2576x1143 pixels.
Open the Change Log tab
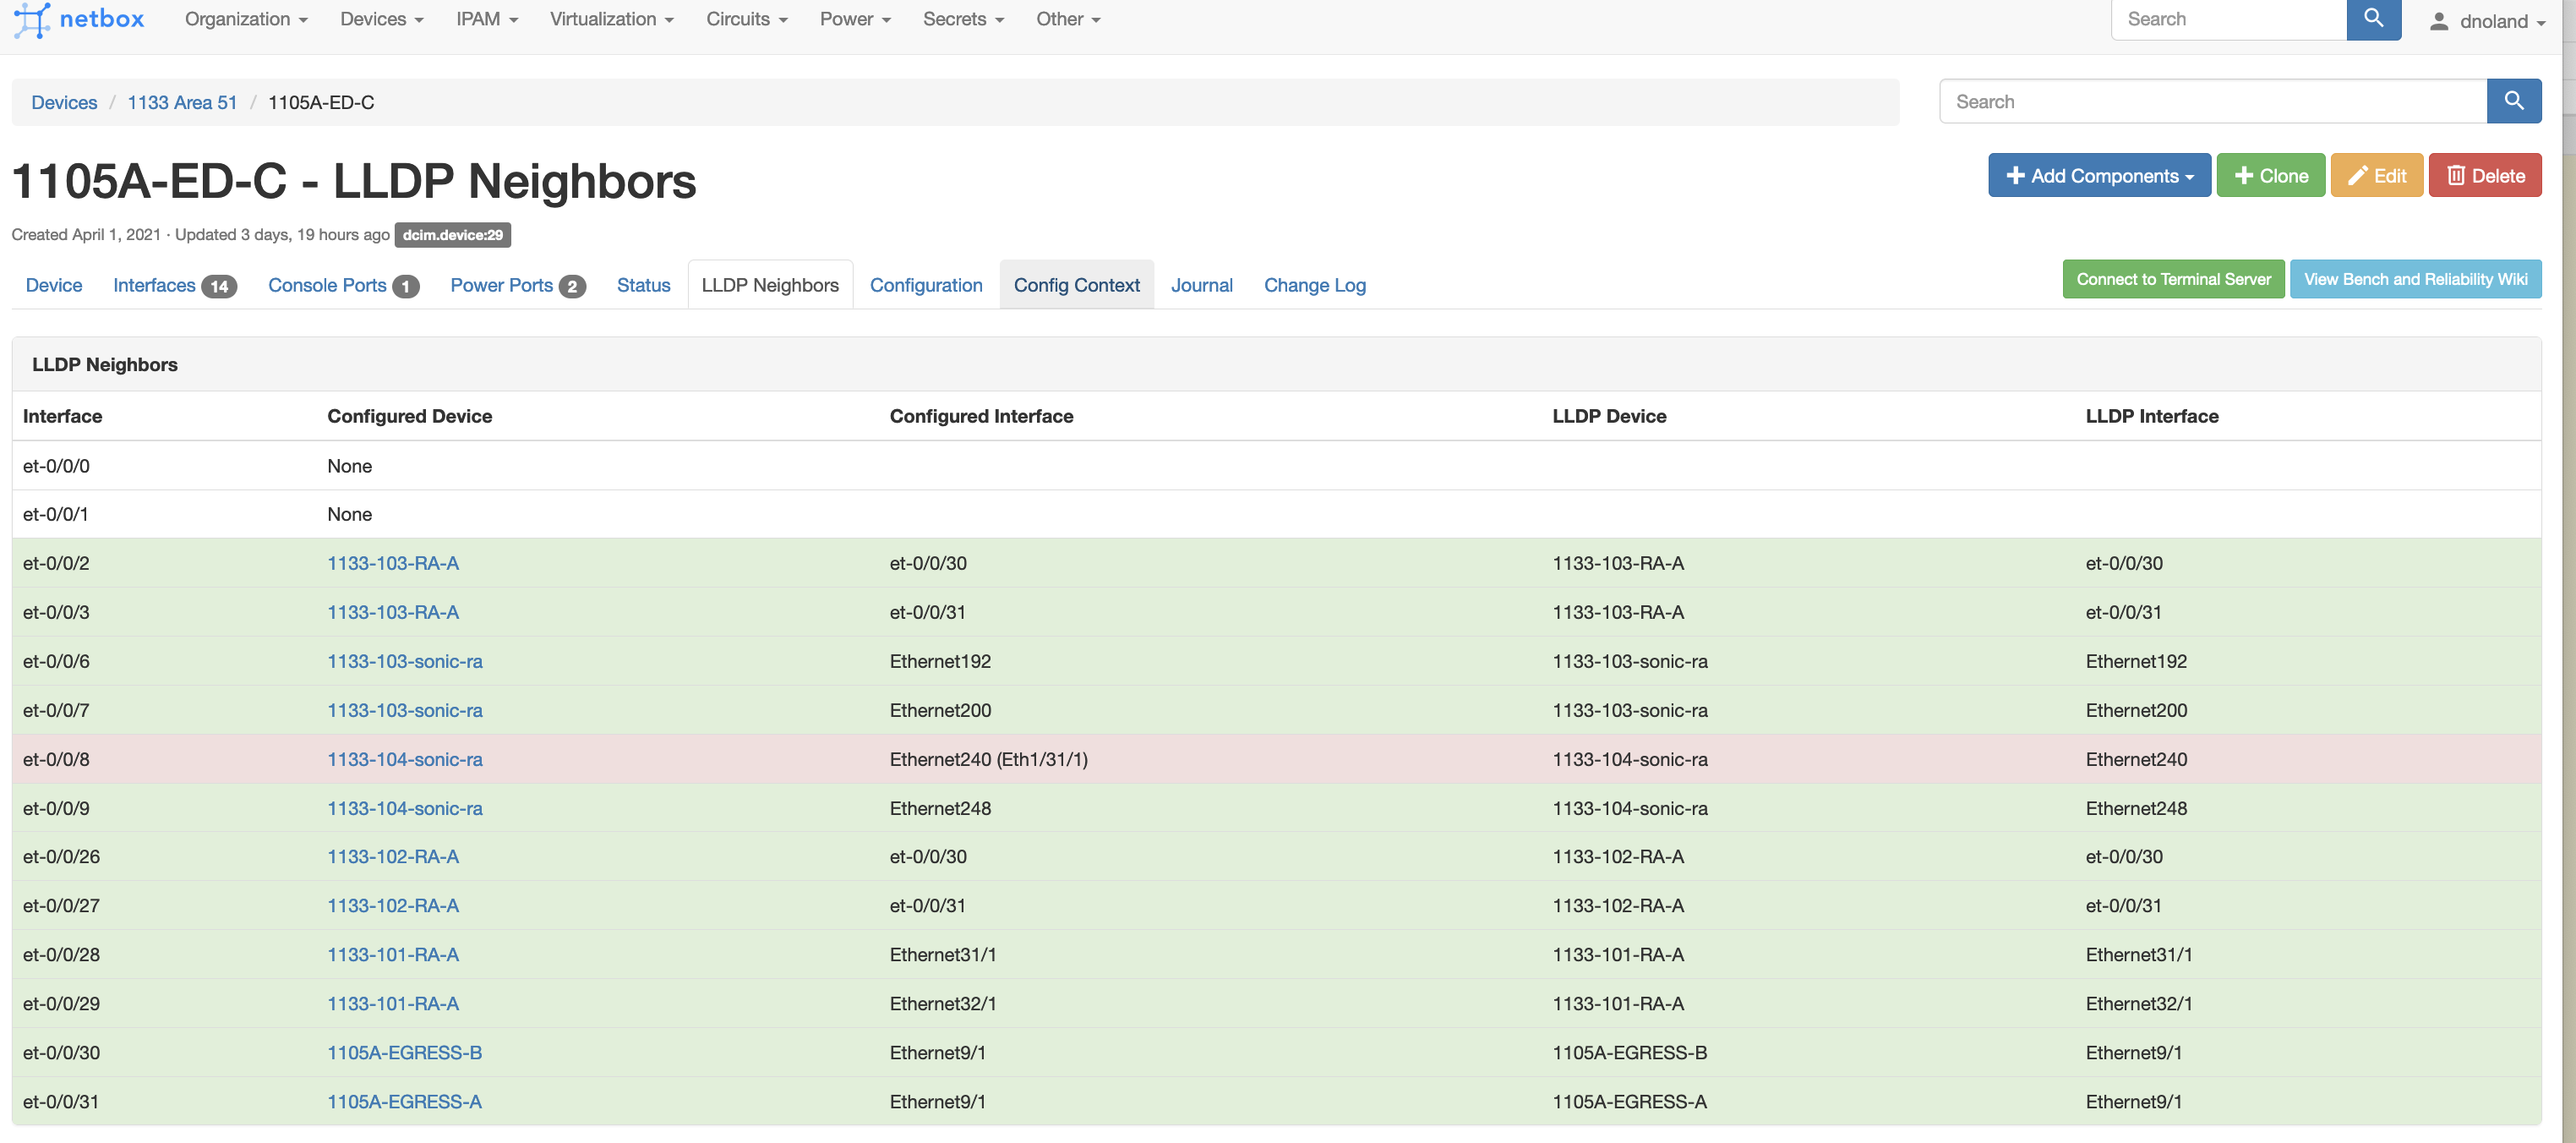1315,285
